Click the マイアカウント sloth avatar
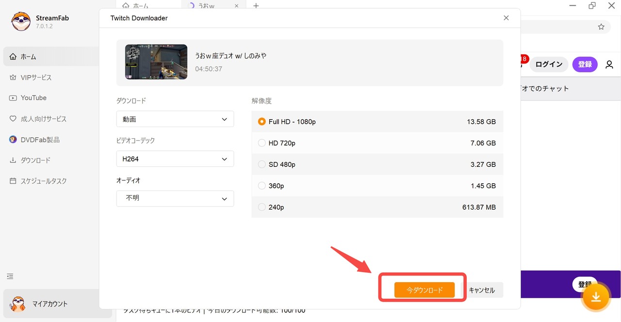Image resolution: width=621 pixels, height=322 pixels. point(18,304)
